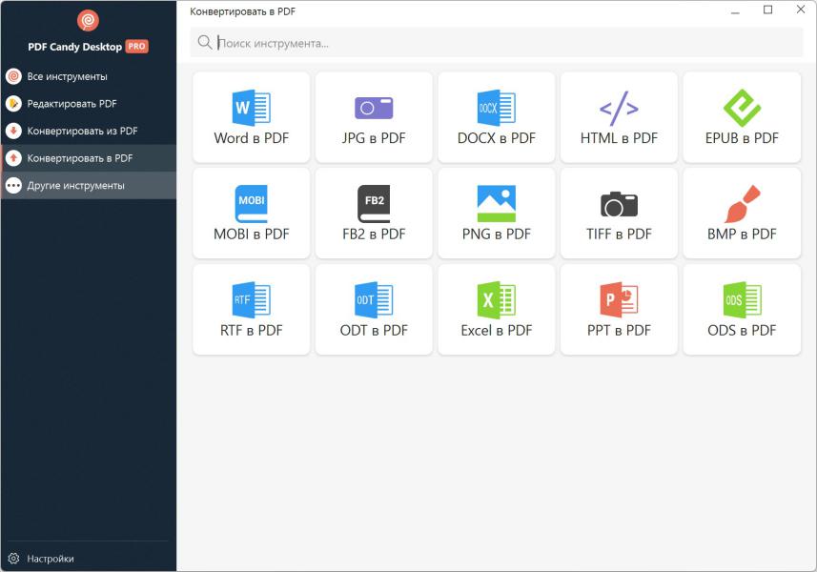Select the JPG в PDF camera icon

[x=374, y=108]
